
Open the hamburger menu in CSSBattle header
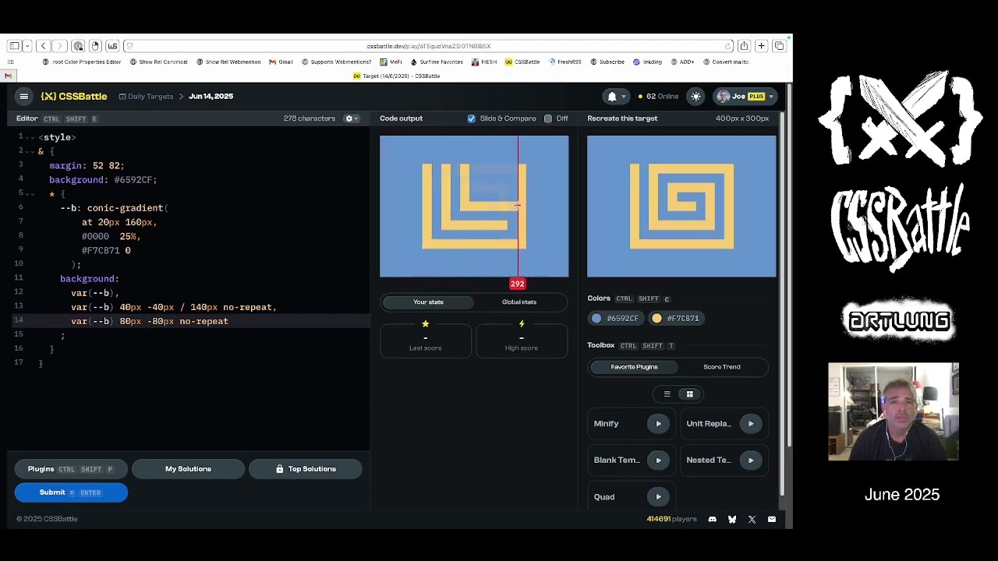tap(24, 97)
